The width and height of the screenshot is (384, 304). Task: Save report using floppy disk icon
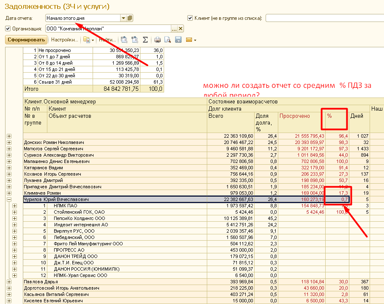178,40
